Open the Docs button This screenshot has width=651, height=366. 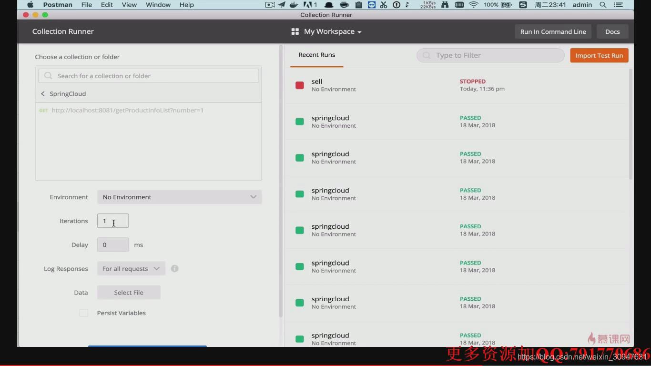612,31
